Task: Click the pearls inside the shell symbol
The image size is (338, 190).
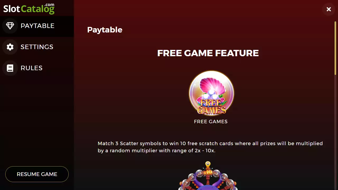Action: tap(211, 94)
